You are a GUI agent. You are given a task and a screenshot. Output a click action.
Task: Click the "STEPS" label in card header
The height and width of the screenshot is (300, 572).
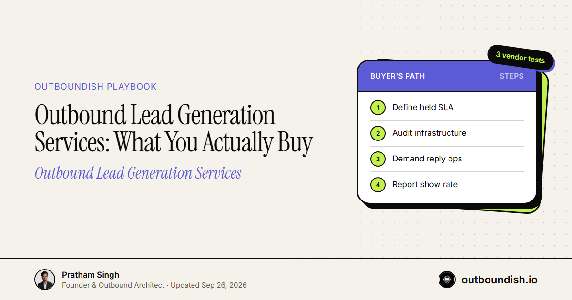coord(511,76)
